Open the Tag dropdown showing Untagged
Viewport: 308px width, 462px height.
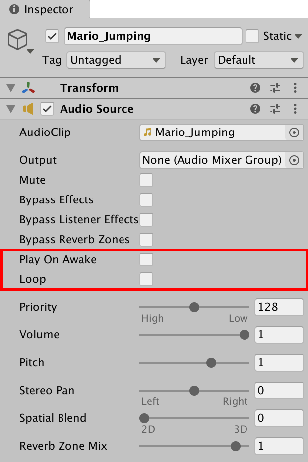coord(116,60)
